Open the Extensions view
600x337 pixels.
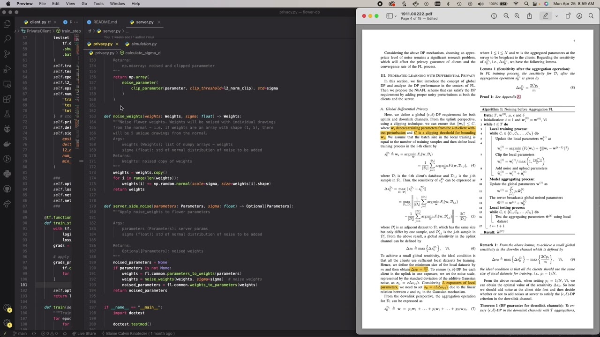(x=7, y=99)
